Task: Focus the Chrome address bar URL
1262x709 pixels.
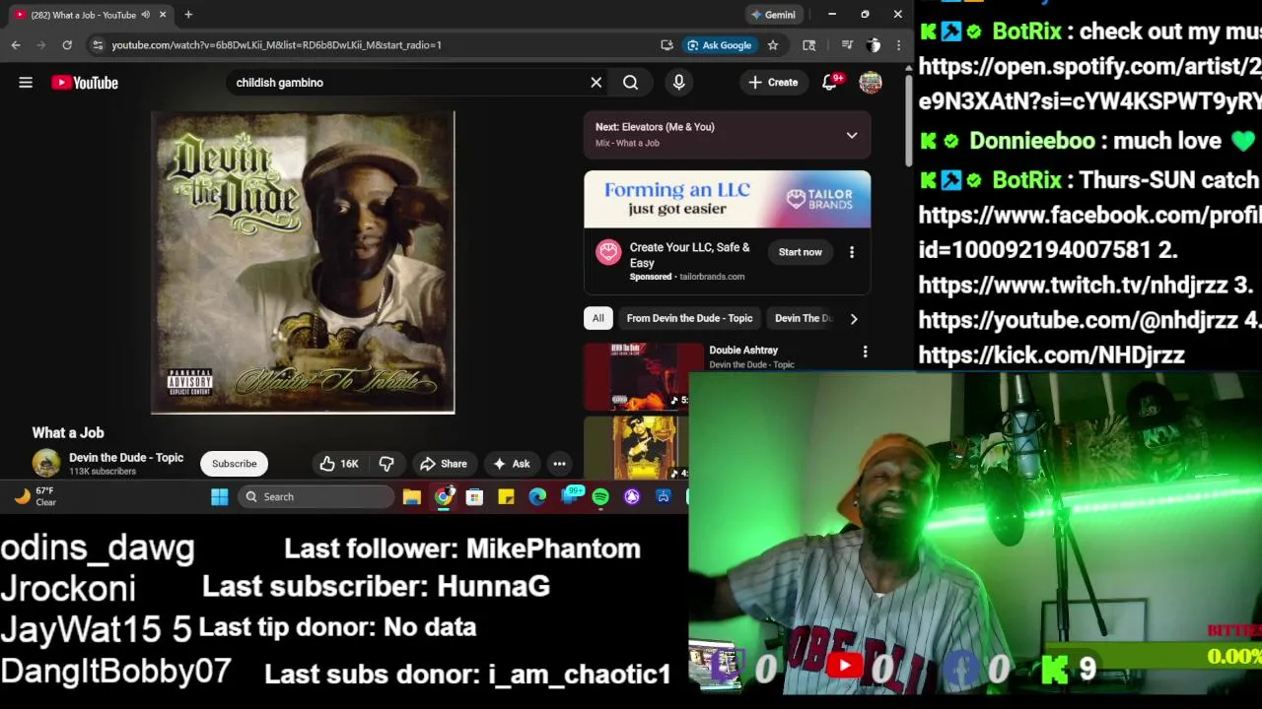Action: pyautogui.click(x=276, y=45)
